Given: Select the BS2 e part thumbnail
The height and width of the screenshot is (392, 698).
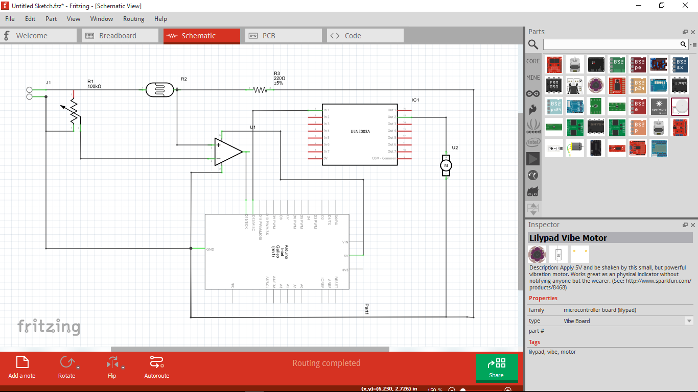Looking at the screenshot, I should point(638,106).
